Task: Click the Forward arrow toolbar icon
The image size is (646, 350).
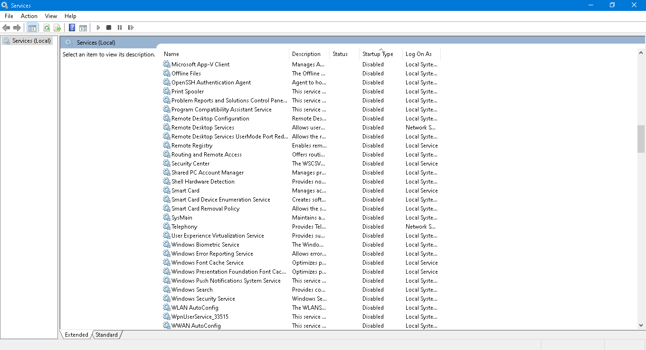Action: 17,28
